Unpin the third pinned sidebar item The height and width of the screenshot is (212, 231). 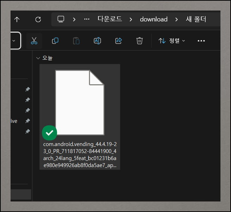27,110
